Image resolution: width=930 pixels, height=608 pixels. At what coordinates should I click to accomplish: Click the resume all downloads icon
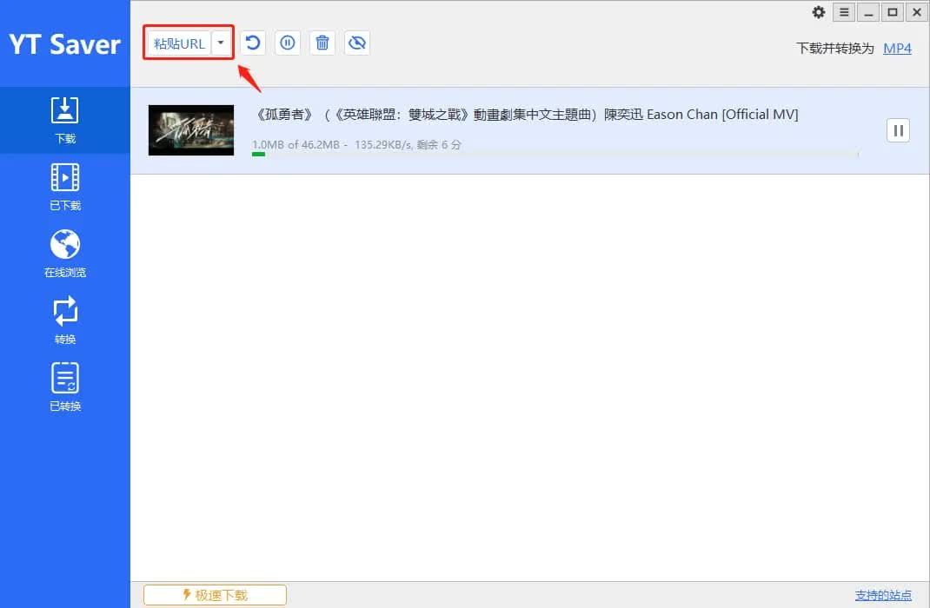(253, 43)
